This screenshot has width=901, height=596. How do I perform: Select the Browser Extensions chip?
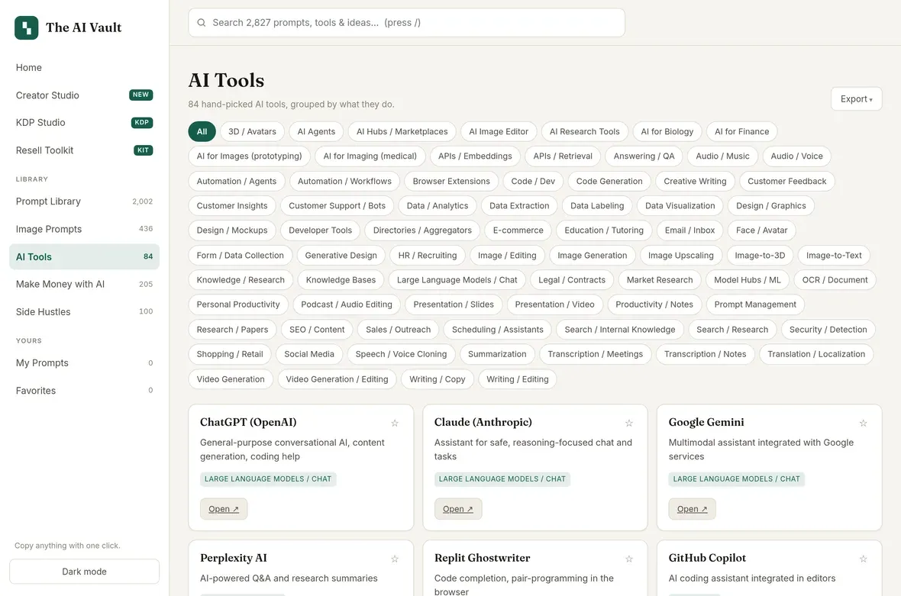pos(451,182)
